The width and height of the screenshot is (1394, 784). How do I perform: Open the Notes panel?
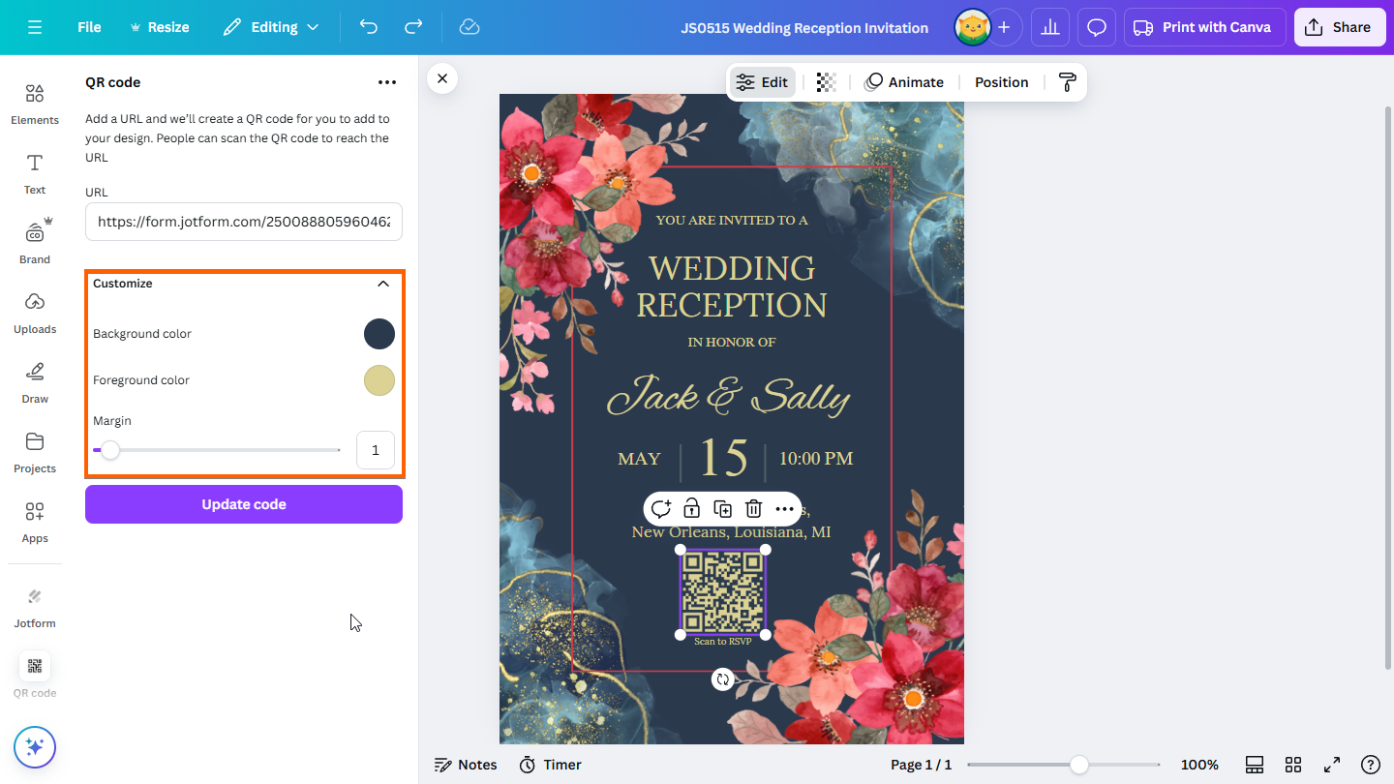tap(467, 765)
